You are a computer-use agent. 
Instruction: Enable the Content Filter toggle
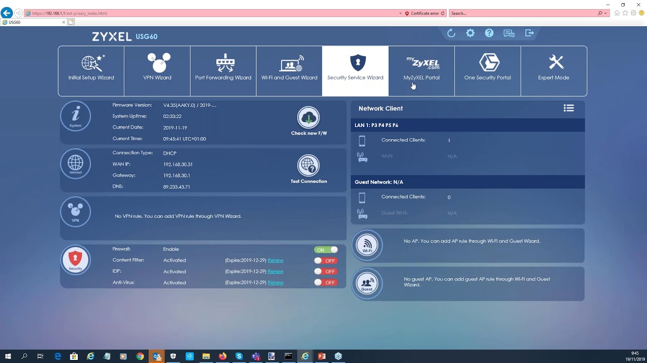point(326,261)
